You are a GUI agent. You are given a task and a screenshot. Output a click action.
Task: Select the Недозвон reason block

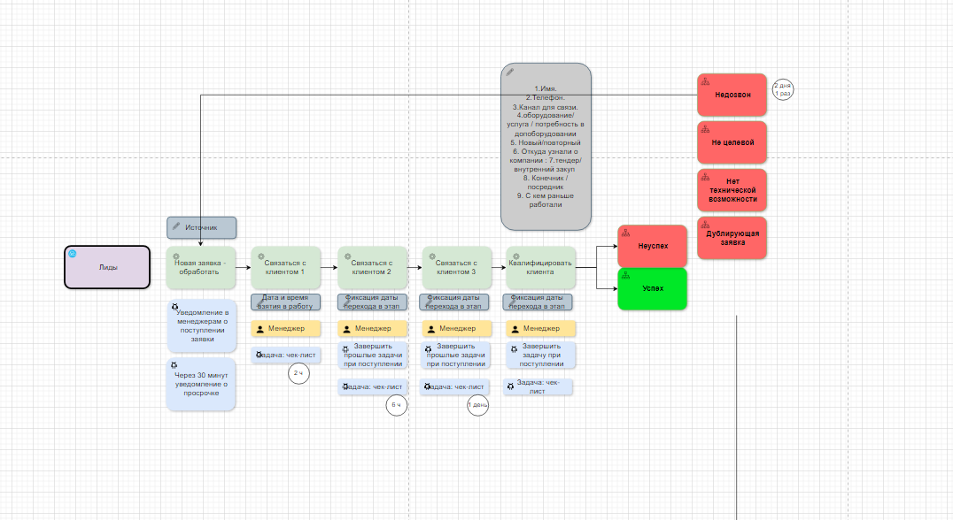(x=732, y=95)
